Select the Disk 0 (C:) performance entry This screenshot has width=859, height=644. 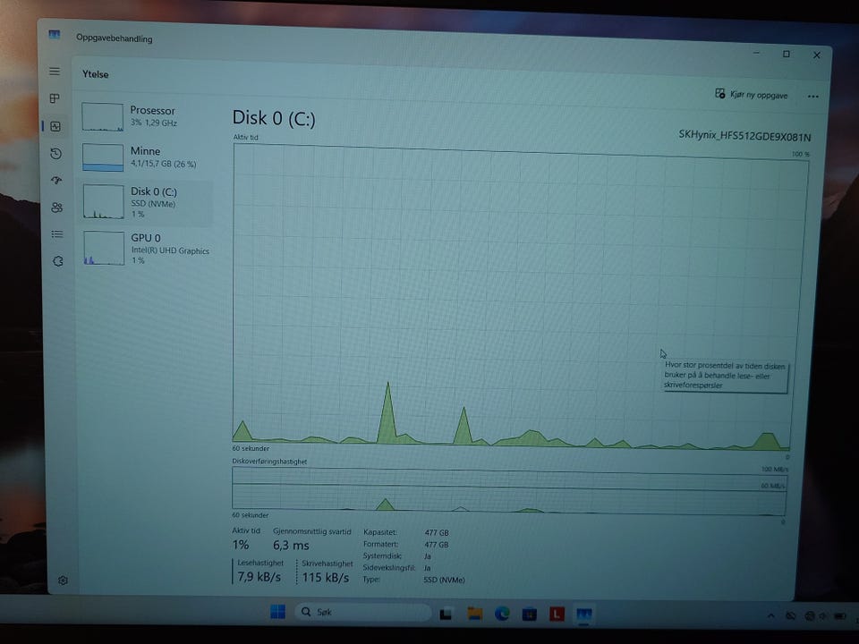click(x=147, y=203)
